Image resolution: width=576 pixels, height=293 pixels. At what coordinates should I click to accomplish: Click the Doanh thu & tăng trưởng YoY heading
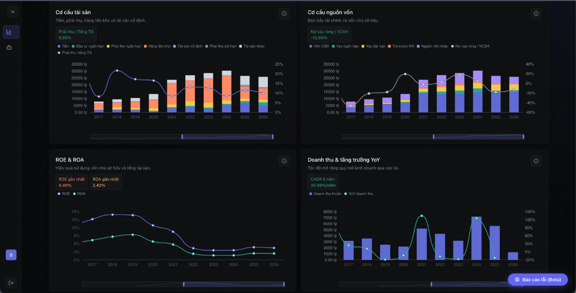(344, 159)
